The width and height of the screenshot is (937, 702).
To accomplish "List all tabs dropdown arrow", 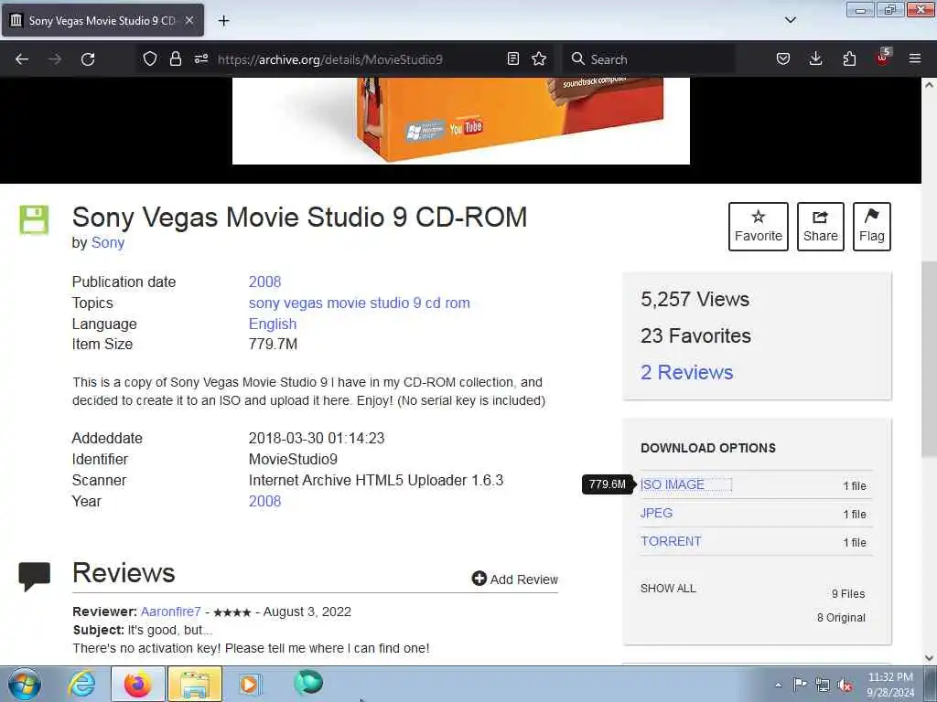I will pyautogui.click(x=790, y=20).
